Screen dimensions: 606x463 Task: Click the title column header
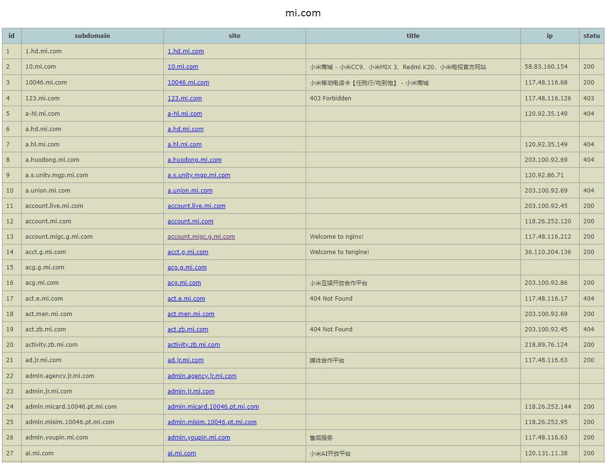(x=413, y=36)
